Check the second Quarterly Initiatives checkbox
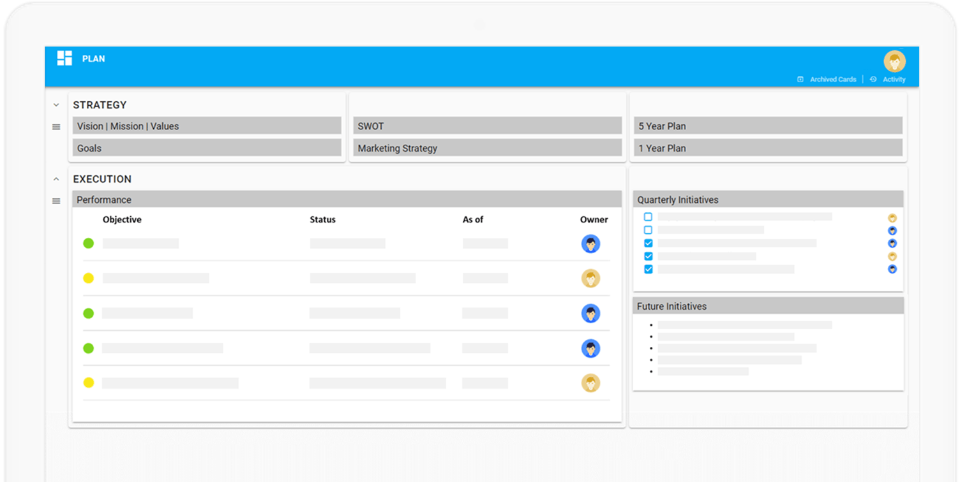Screen dimensions: 960x482 tap(648, 230)
